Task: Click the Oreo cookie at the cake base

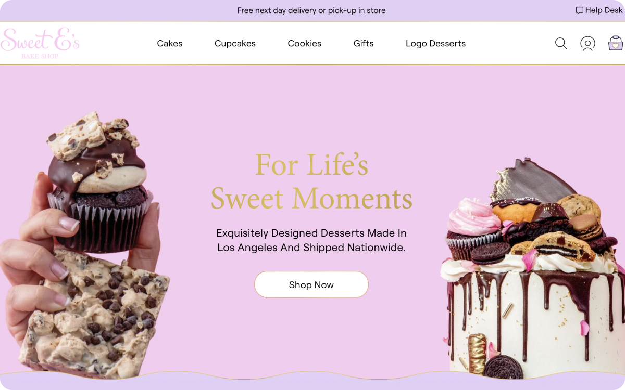Action: click(x=503, y=367)
